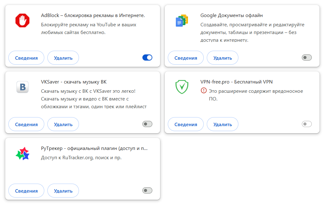326x213 pixels.
Task: Open Сведения for РуТрекер plugin
Action: click(26, 191)
